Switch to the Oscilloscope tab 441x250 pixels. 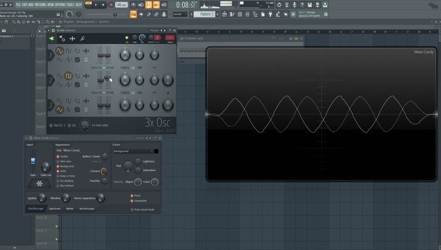[x=36, y=209]
